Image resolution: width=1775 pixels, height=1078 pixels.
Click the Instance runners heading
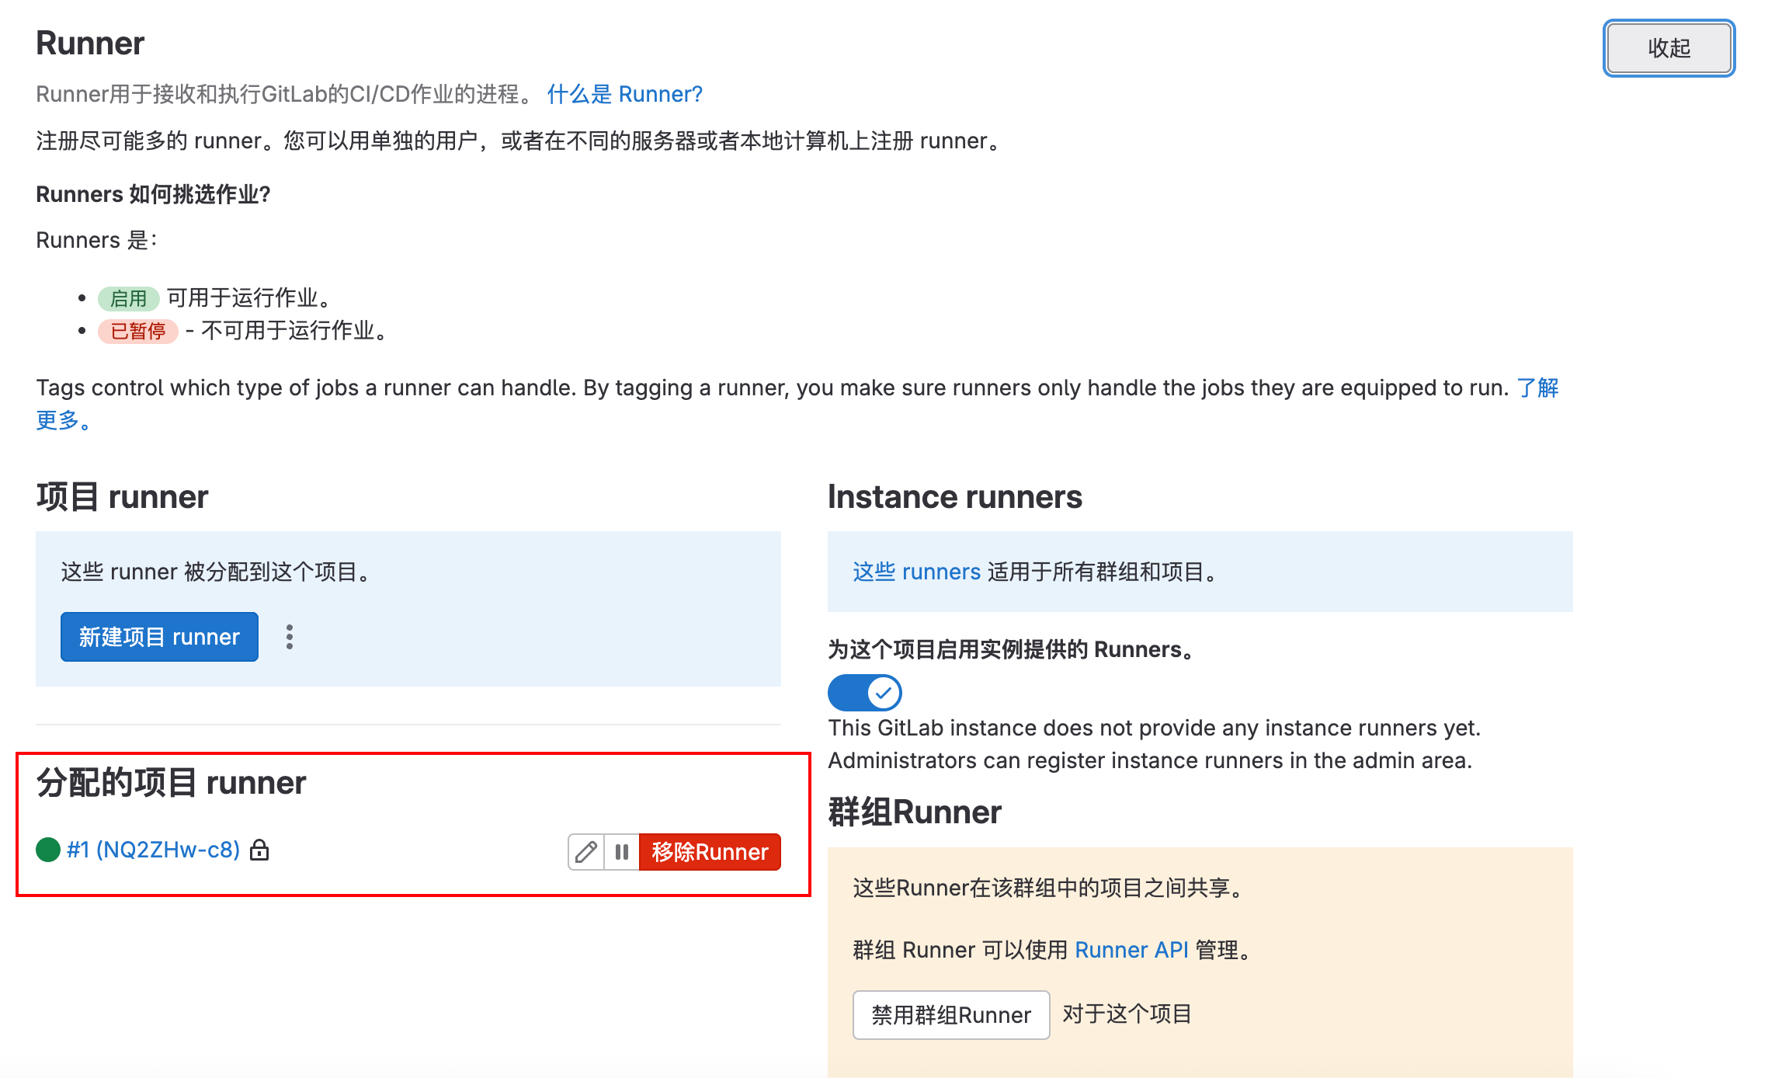954,497
